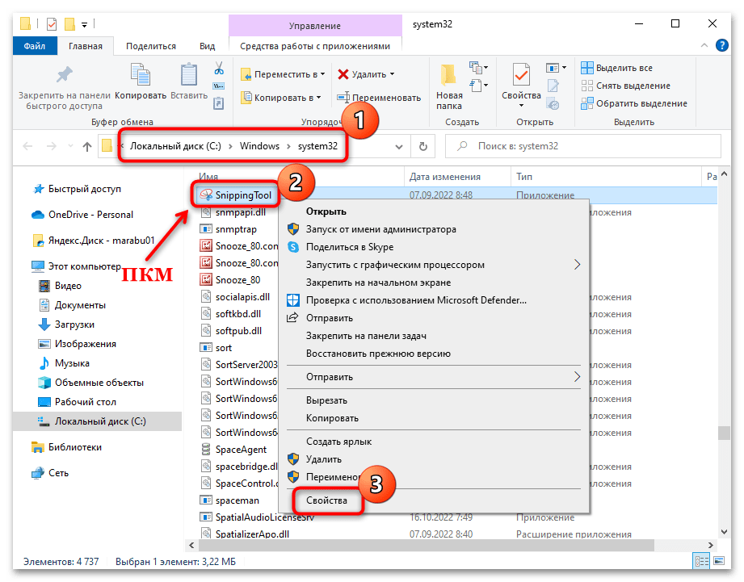
Task: Choose 'Свойства' in the context menu
Action: [x=326, y=500]
